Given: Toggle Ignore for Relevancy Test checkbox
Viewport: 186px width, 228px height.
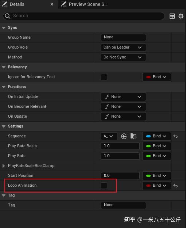Looking at the screenshot, I should click(x=104, y=77).
